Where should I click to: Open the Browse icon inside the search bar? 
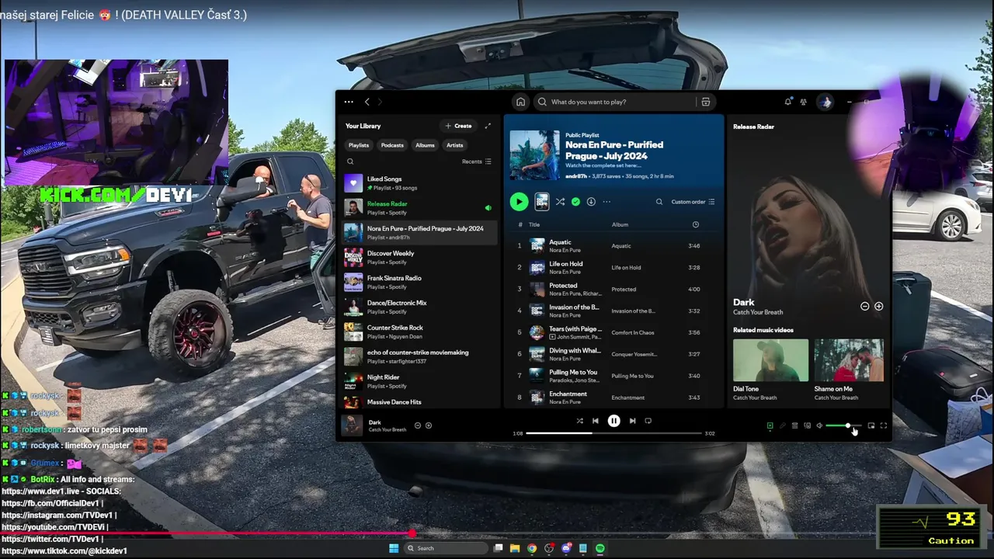(x=705, y=102)
